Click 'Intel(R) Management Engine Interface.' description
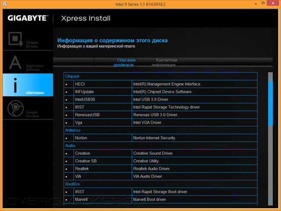The image size is (281, 211). (167, 84)
